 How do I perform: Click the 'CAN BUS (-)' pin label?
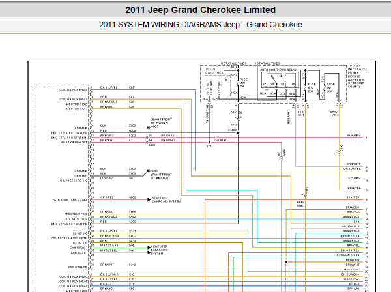[x=79, y=253]
